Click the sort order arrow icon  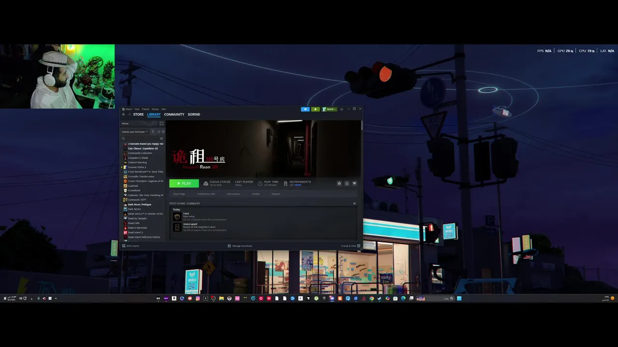[153, 132]
